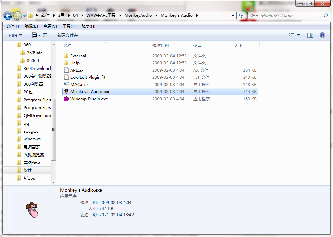The height and width of the screenshot is (237, 333).
Task: Click the large monkey preview thumbnail
Action: click(32, 210)
